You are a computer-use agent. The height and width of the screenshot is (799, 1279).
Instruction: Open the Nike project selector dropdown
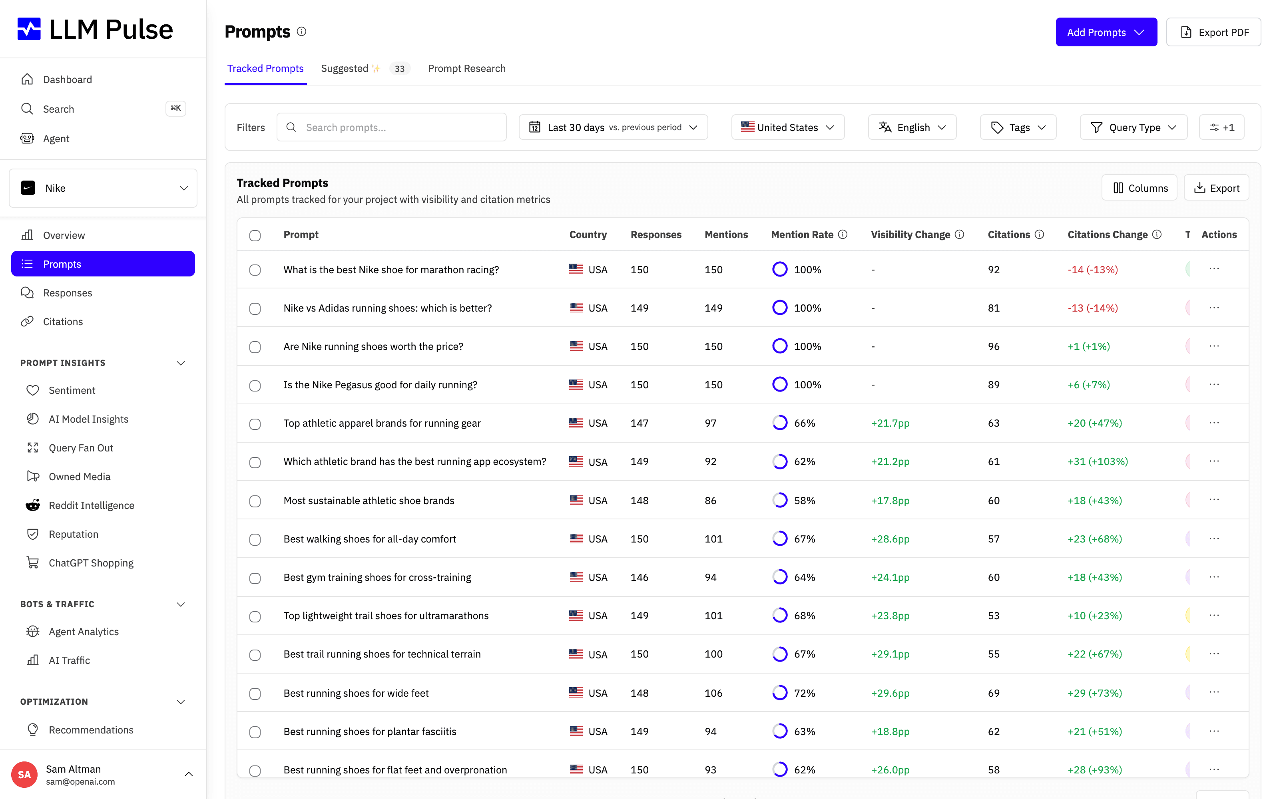tap(103, 188)
